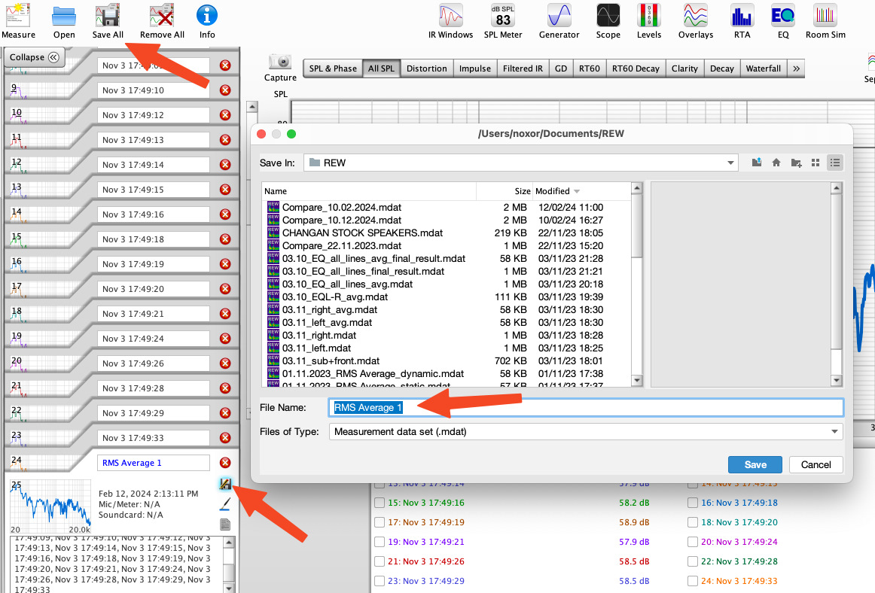
Task: Check the 15: Nov 3 17:49:16 trace box
Action: click(380, 503)
